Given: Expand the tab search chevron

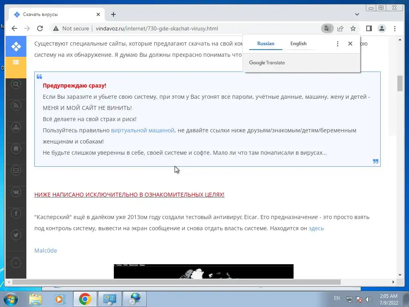Looking at the screenshot, I should 357,14.
